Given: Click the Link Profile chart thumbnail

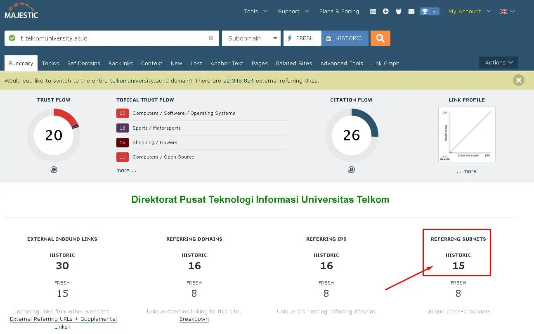Looking at the screenshot, I should pos(467,135).
